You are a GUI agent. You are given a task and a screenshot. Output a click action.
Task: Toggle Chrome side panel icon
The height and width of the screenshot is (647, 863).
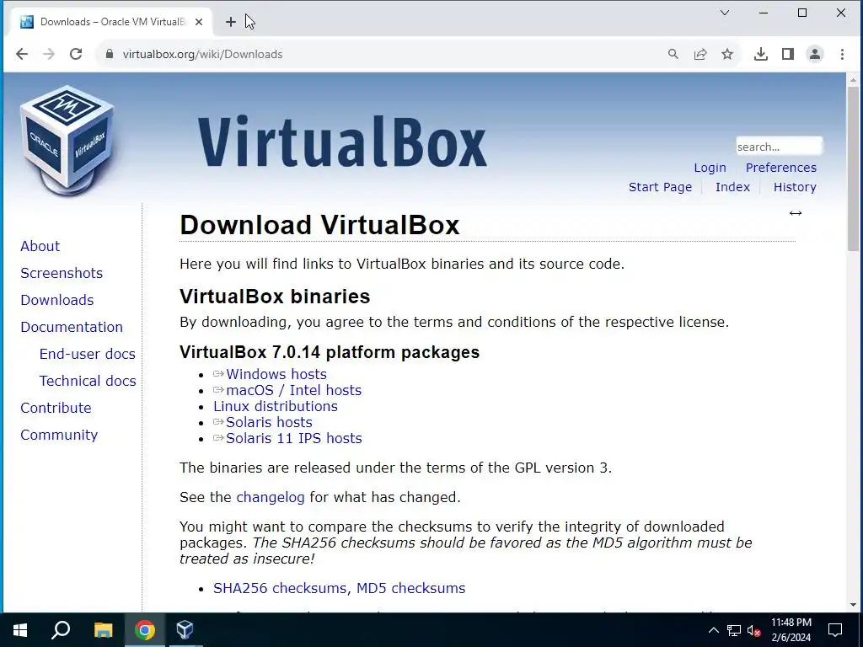click(788, 54)
